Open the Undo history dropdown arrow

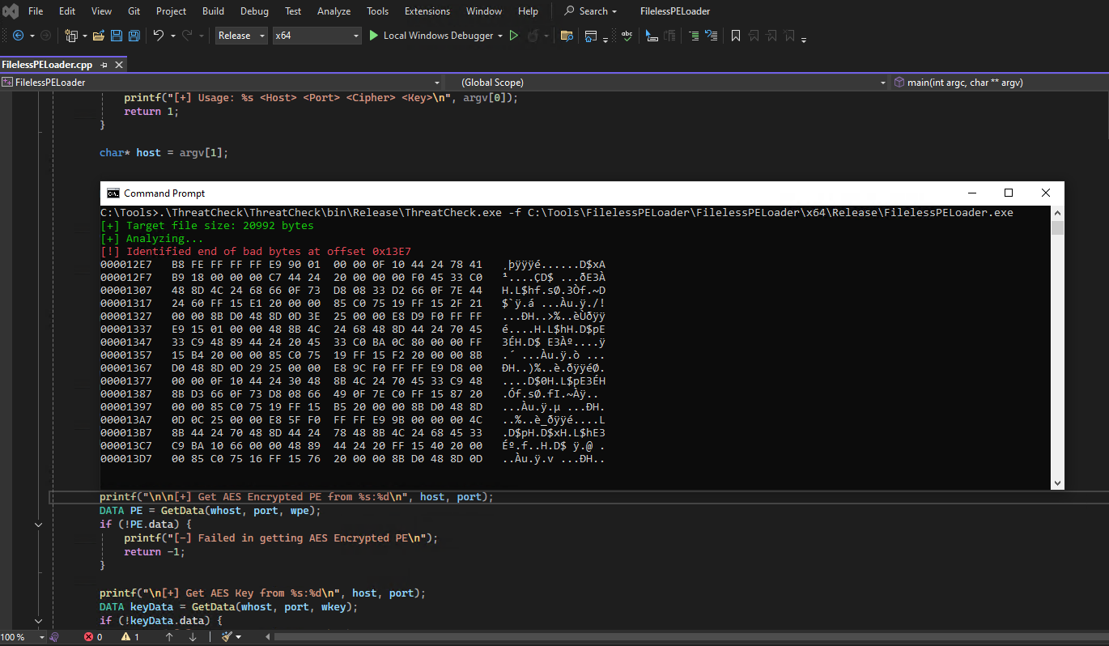click(172, 36)
